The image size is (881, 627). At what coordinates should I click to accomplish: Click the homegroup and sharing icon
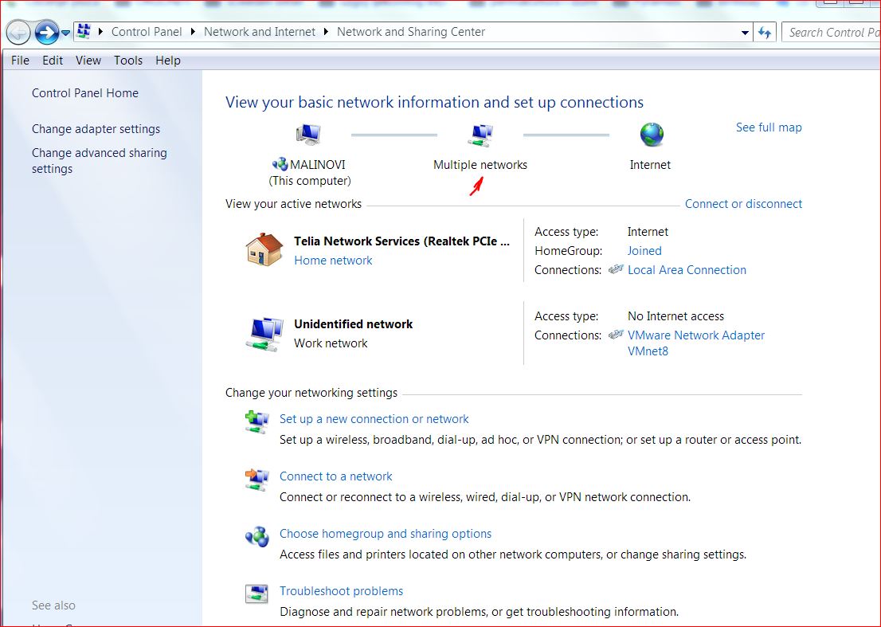(x=256, y=537)
